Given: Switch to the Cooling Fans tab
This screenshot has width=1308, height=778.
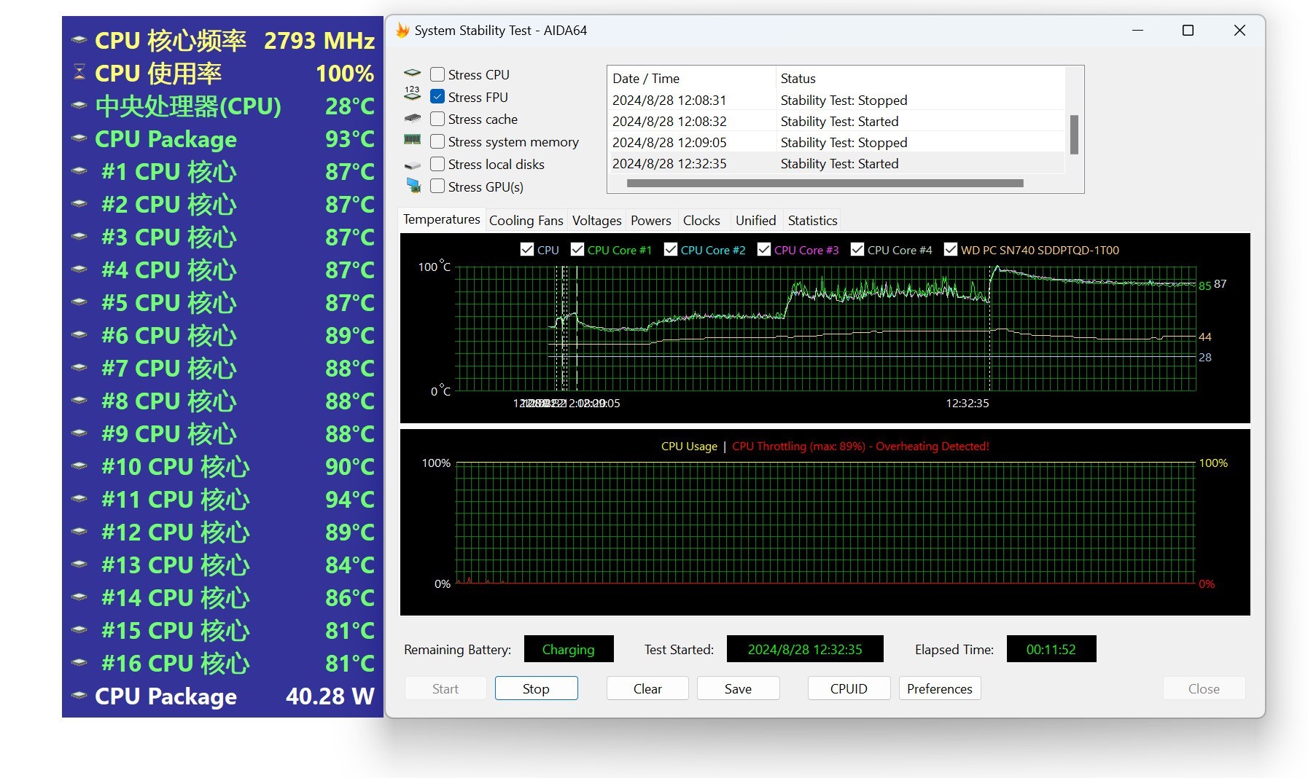Looking at the screenshot, I should (x=526, y=220).
